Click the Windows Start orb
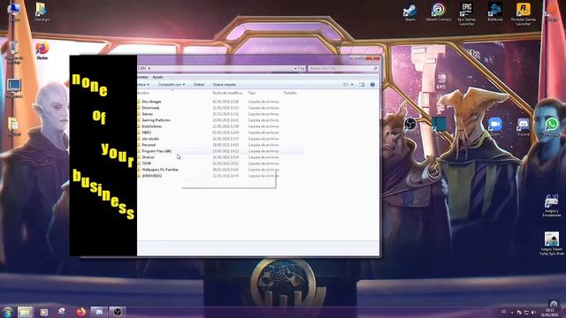This screenshot has width=566, height=318. pyautogui.click(x=8, y=312)
